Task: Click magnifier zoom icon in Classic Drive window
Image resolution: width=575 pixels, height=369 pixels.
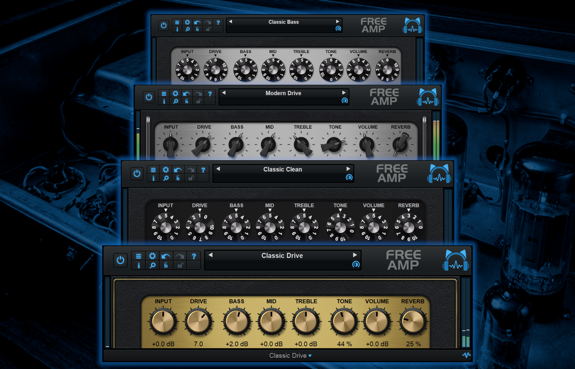Action: click(152, 265)
